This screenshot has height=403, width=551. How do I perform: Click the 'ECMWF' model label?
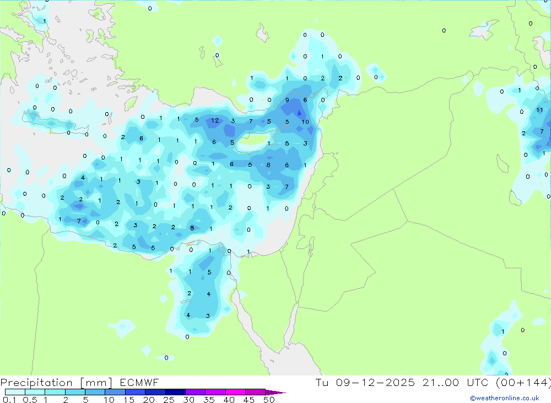coord(139,382)
